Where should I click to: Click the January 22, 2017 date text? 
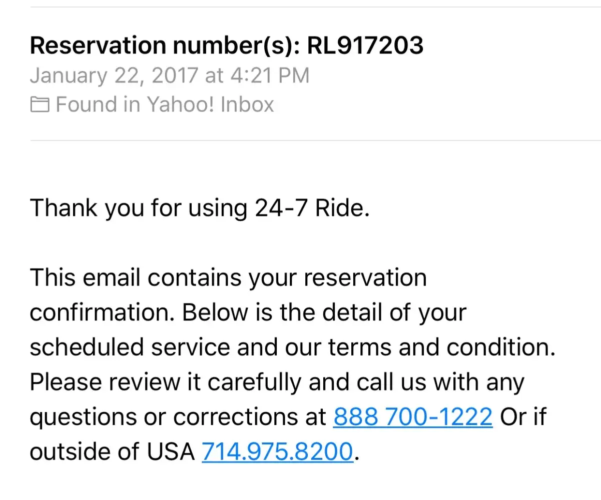coord(114,75)
